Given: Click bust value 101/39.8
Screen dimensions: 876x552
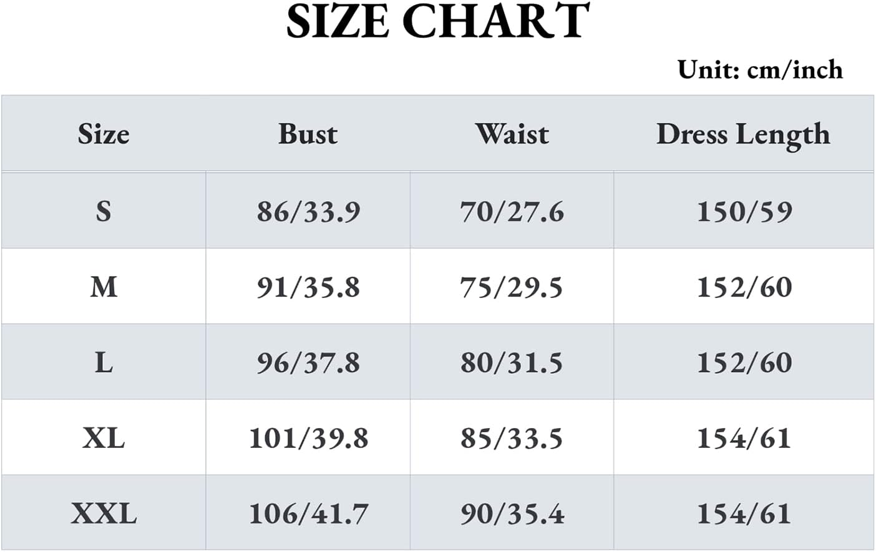Looking at the screenshot, I should [x=308, y=438].
